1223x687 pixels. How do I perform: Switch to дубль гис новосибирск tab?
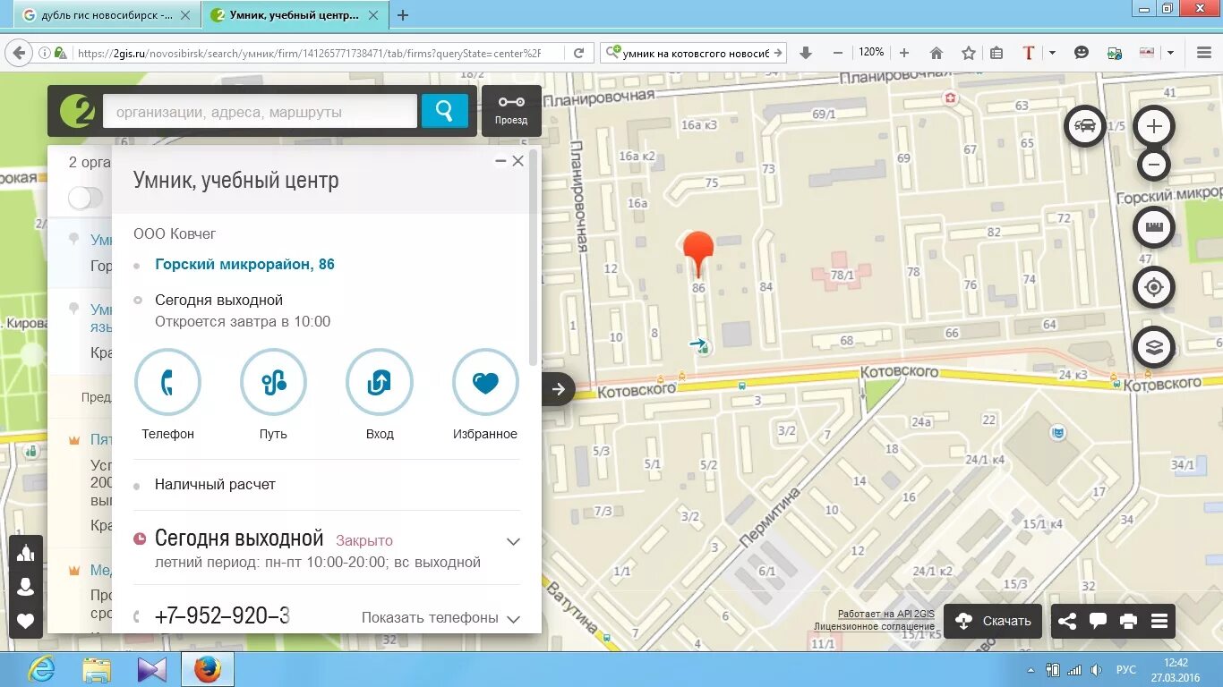[107, 15]
